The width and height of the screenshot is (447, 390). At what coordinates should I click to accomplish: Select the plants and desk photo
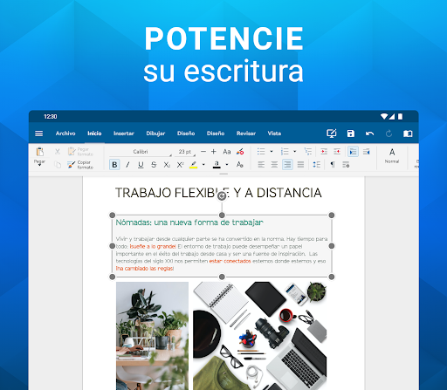tap(152, 336)
